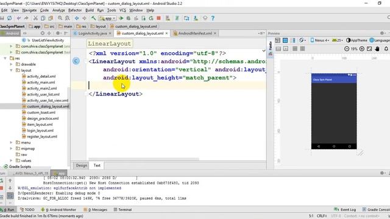This screenshot has width=390, height=219.
Task: Toggle the blueprint view in Preview
Action: coord(285,40)
